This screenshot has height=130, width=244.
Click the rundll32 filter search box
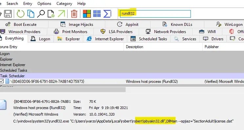155,14
